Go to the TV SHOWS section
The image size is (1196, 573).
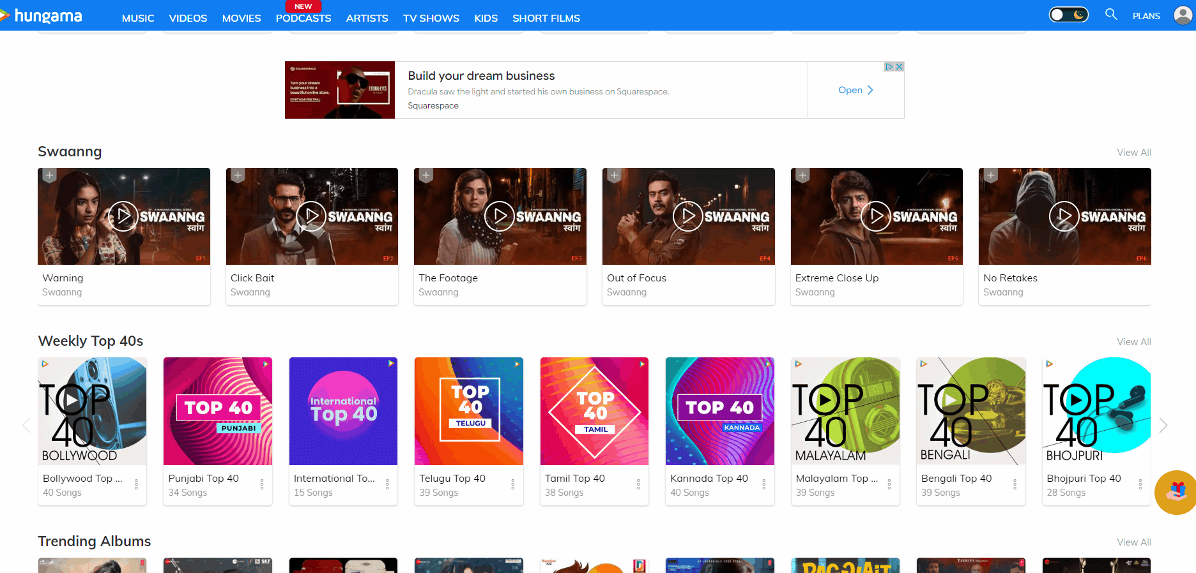(431, 18)
